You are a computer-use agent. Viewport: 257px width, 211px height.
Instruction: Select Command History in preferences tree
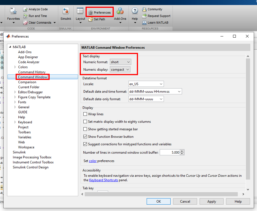pyautogui.click(x=32, y=72)
